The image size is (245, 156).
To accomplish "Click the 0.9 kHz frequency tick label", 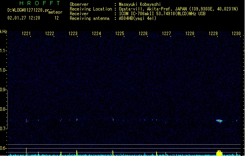I will point(3,90).
